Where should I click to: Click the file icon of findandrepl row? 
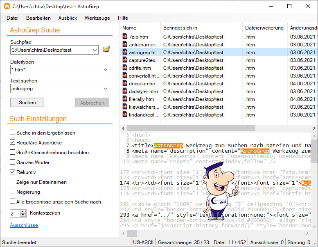[125, 114]
